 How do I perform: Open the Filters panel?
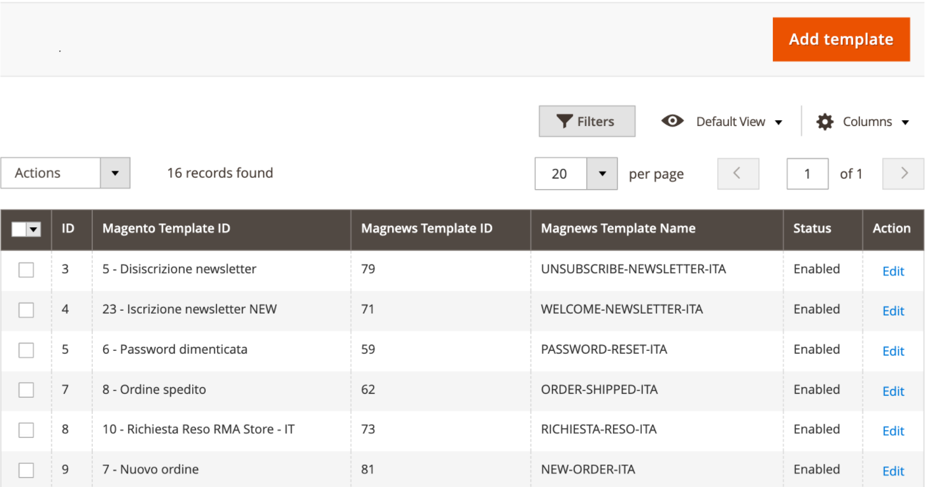coord(586,122)
